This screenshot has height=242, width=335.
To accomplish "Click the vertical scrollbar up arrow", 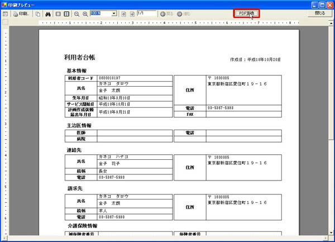I will click(x=331, y=23).
